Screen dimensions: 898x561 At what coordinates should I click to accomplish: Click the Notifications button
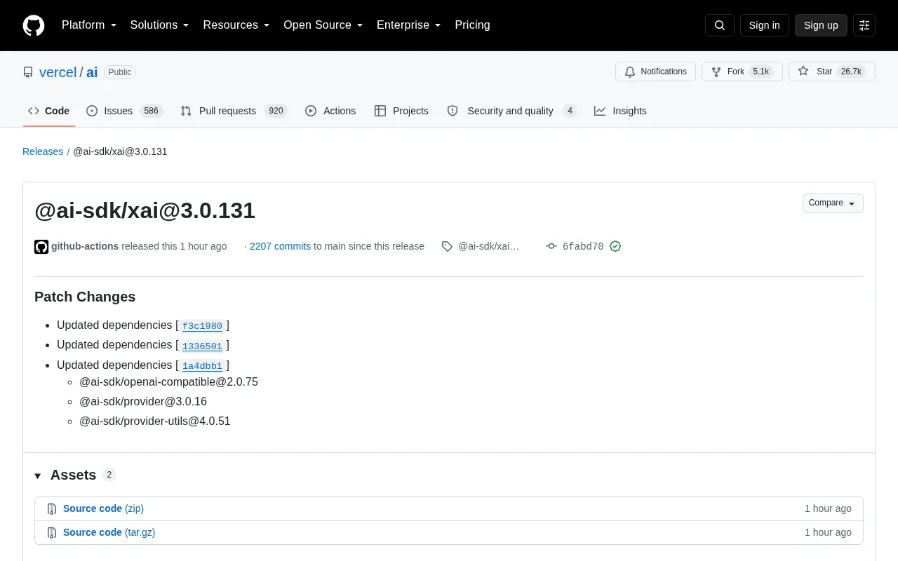(x=655, y=72)
